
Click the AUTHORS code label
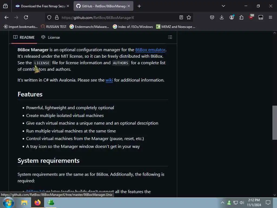point(120,63)
